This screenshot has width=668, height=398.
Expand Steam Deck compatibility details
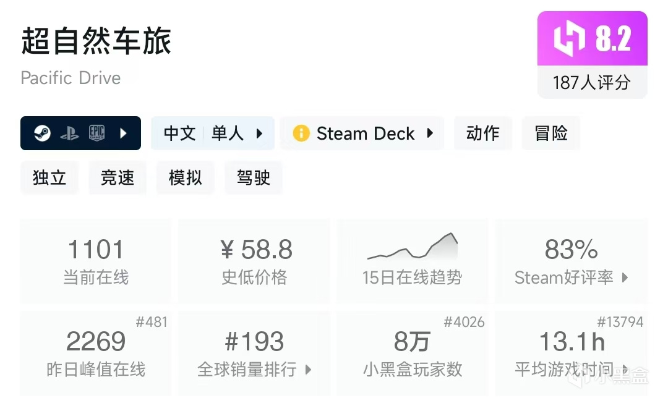point(430,133)
